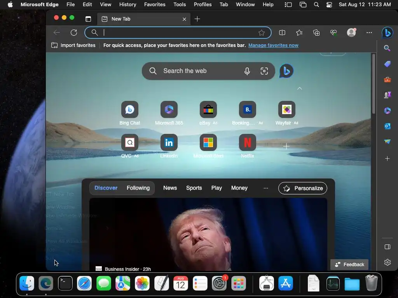Open the Collections toolbar button
Screen dimensions: 398x298
click(316, 33)
